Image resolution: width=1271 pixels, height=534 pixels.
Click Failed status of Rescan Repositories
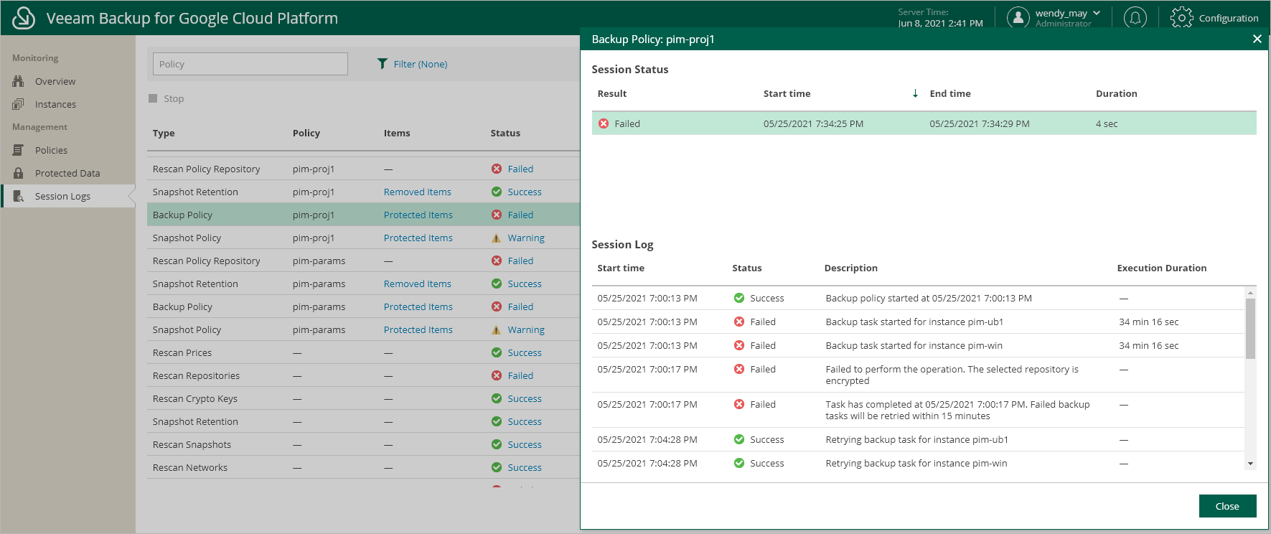point(520,375)
